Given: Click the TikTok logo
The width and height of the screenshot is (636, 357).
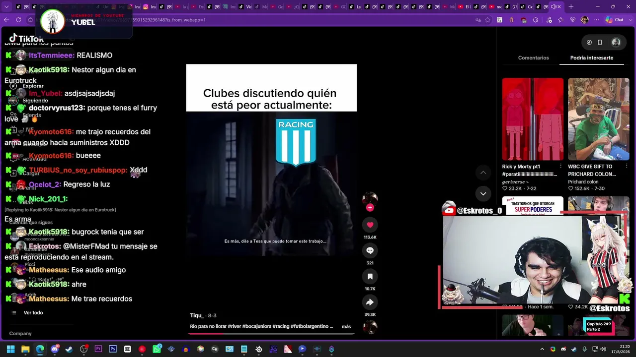Looking at the screenshot, I should [x=26, y=38].
